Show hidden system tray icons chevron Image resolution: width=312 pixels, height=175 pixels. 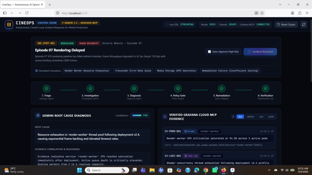click(x=269, y=170)
